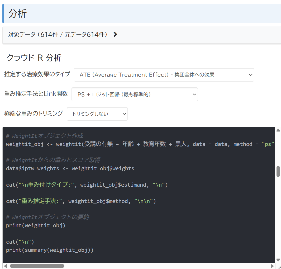
Task: Expand the 対象データ chevron arrow icon
Action: (x=115, y=34)
